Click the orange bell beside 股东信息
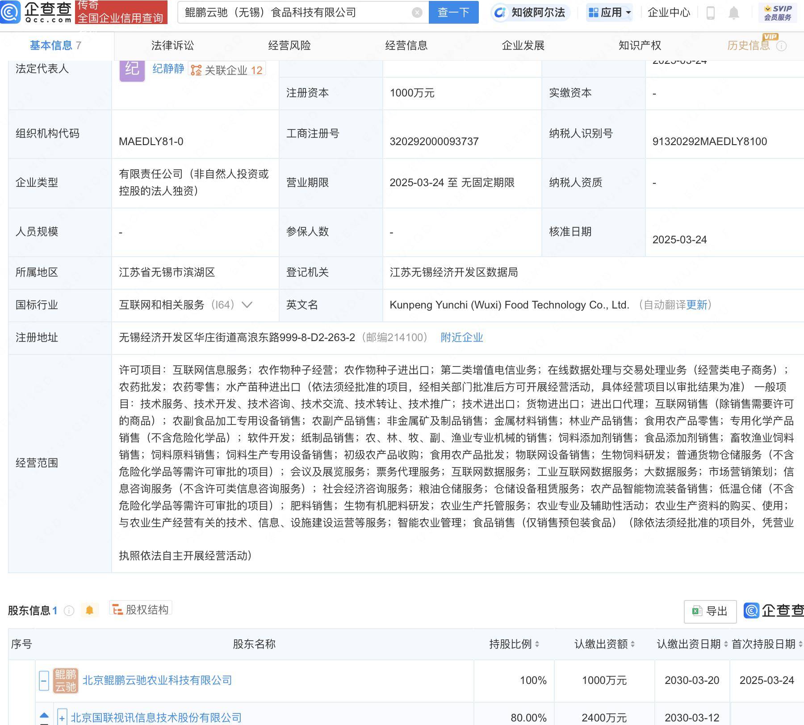Image resolution: width=804 pixels, height=725 pixels. 89,610
